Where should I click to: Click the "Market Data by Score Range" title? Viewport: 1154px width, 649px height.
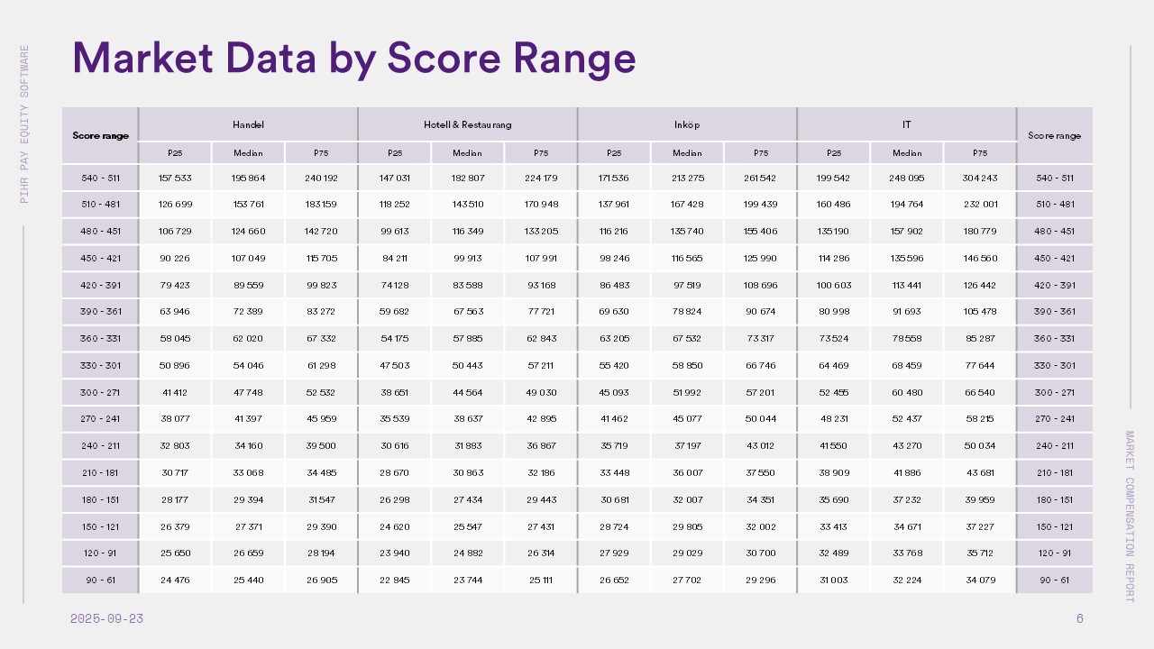pos(353,58)
